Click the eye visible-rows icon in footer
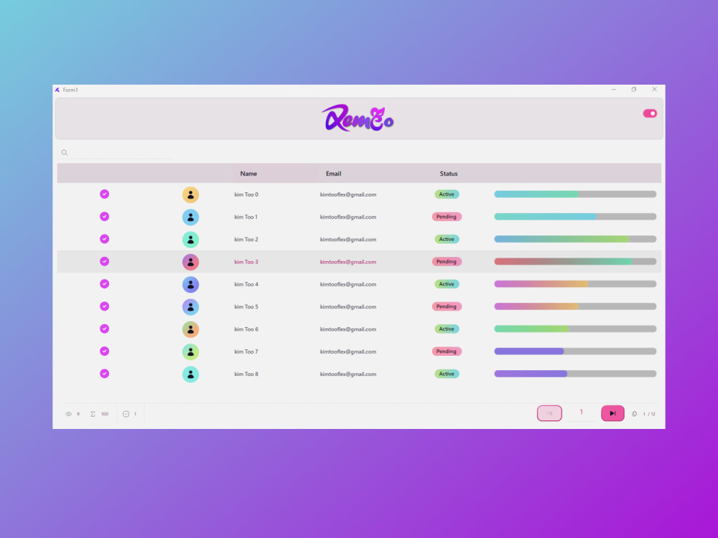 pos(68,414)
